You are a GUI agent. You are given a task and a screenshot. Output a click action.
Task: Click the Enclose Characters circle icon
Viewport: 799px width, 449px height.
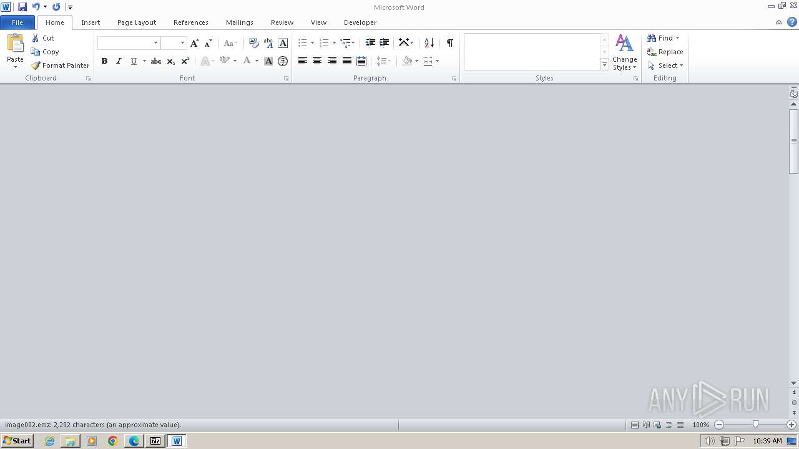point(283,61)
